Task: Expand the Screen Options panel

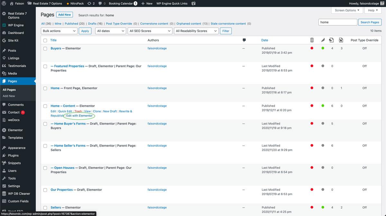Action: click(347, 10)
